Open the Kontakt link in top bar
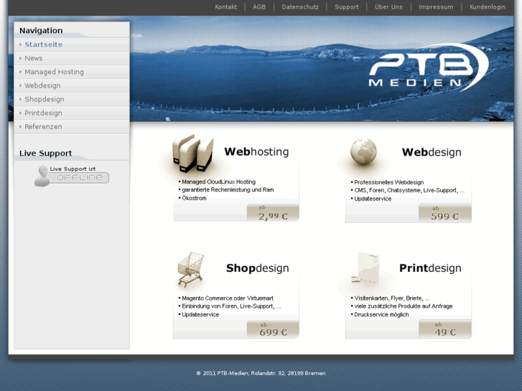Image resolution: width=522 pixels, height=391 pixels. pos(225,7)
